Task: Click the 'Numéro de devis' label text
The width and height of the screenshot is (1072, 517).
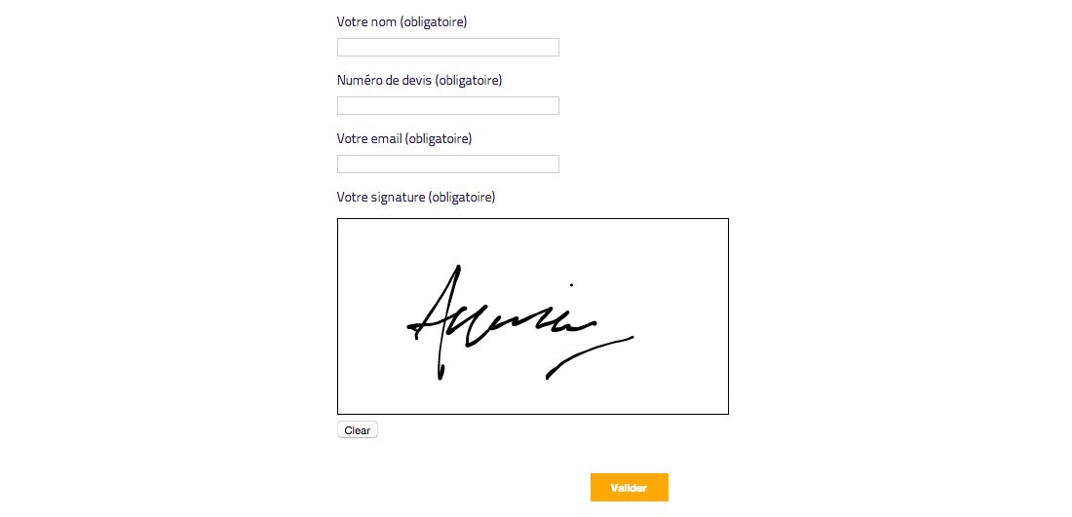Action: [384, 80]
